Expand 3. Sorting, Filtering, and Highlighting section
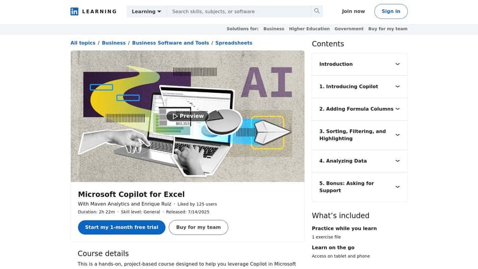This screenshot has height=269, width=478. point(360,135)
